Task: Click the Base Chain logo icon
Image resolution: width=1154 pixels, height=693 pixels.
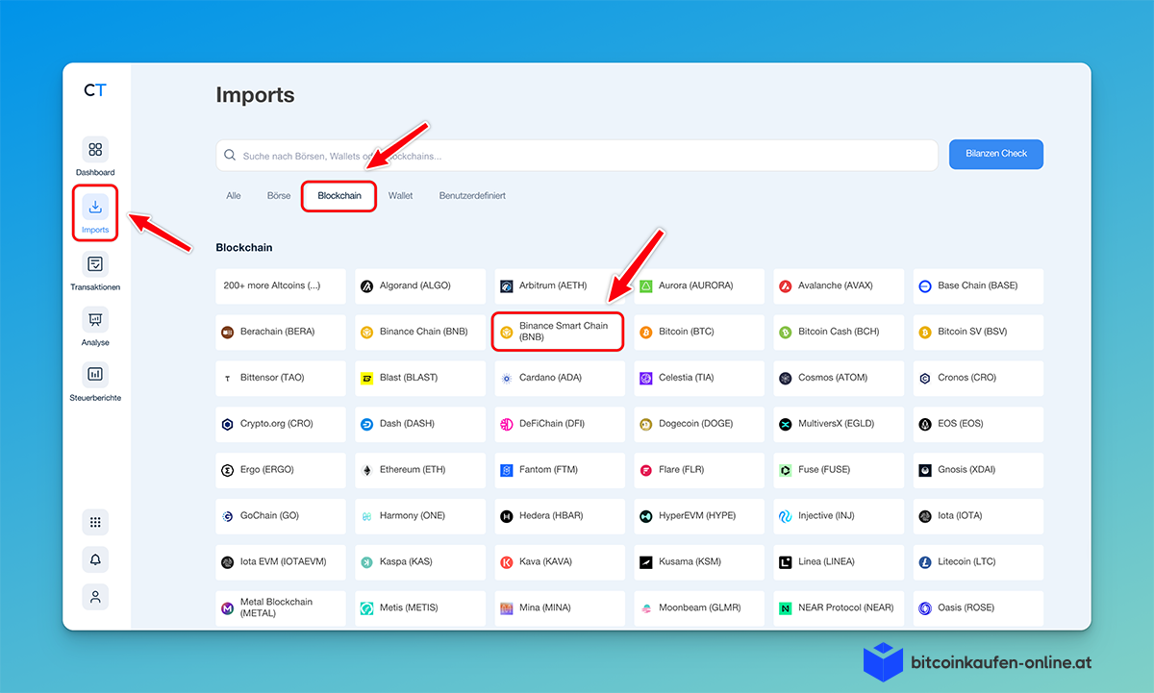Action: point(925,286)
